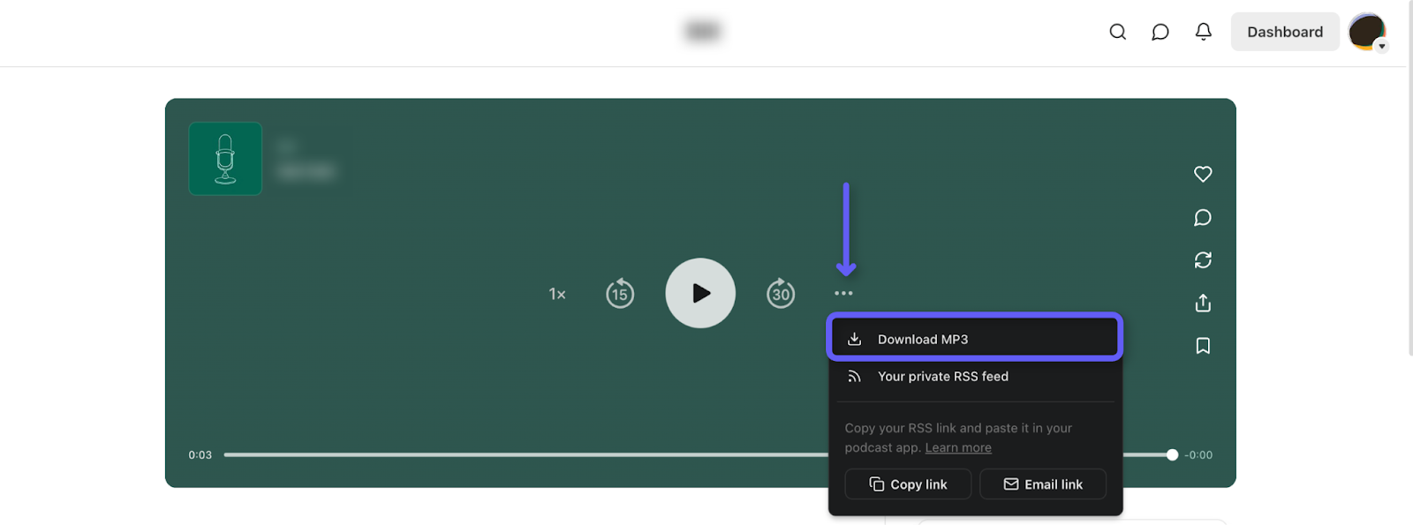Image resolution: width=1413 pixels, height=525 pixels.
Task: Click the Copy link button
Action: (x=908, y=484)
